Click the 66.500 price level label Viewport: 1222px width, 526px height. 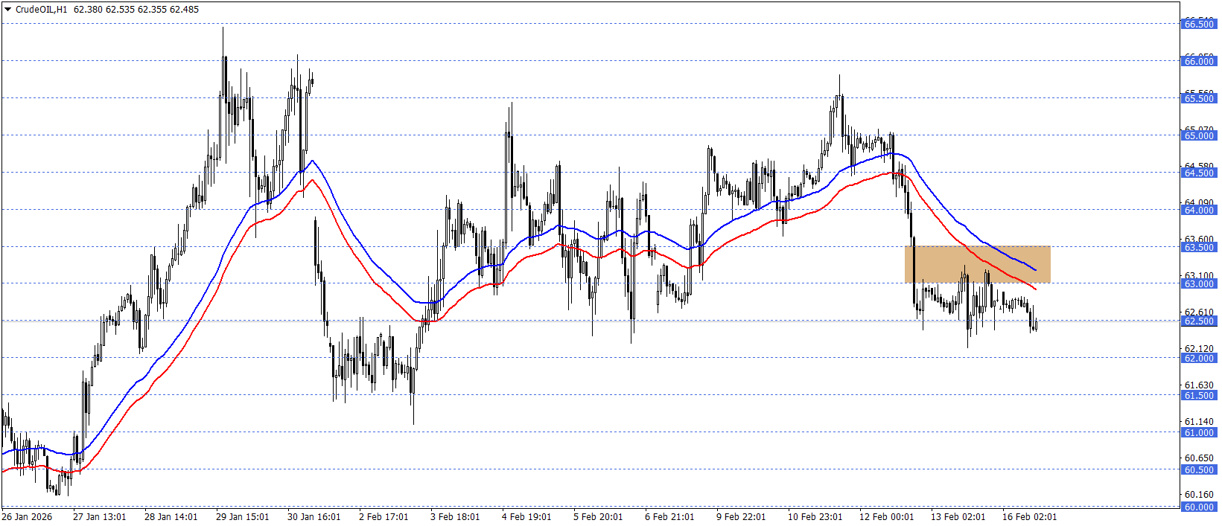[x=1198, y=24]
